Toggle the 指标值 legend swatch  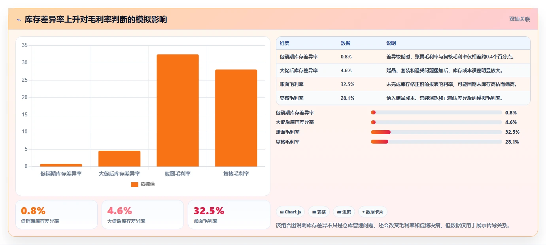pos(134,184)
